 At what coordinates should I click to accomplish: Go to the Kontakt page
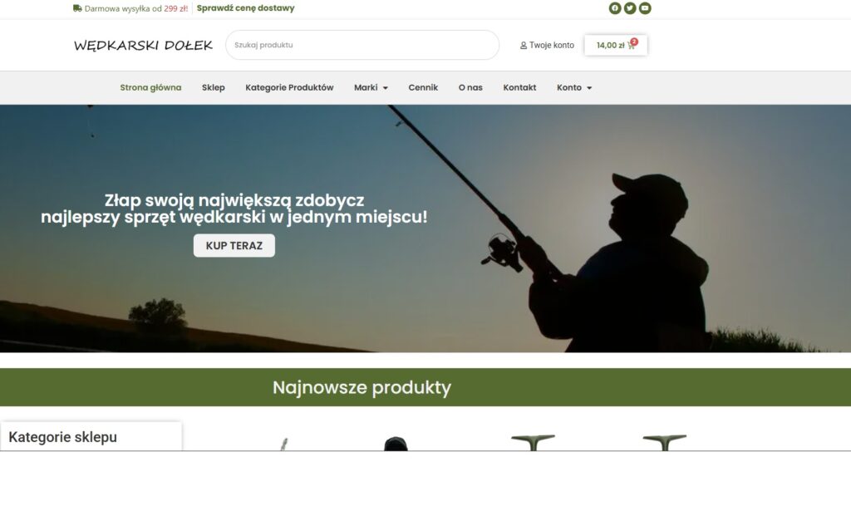pos(519,87)
